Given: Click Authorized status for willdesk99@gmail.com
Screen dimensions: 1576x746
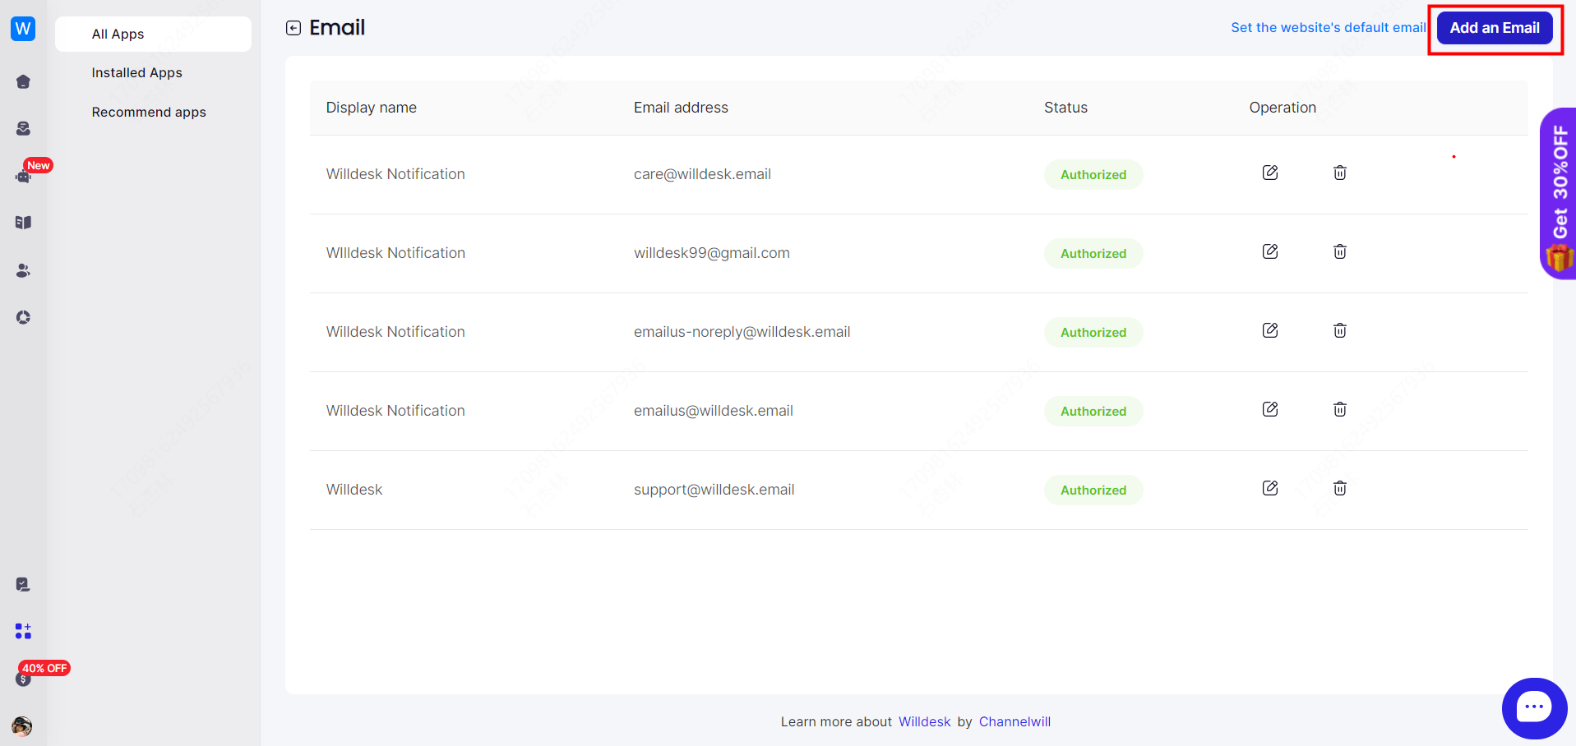Looking at the screenshot, I should (1093, 253).
